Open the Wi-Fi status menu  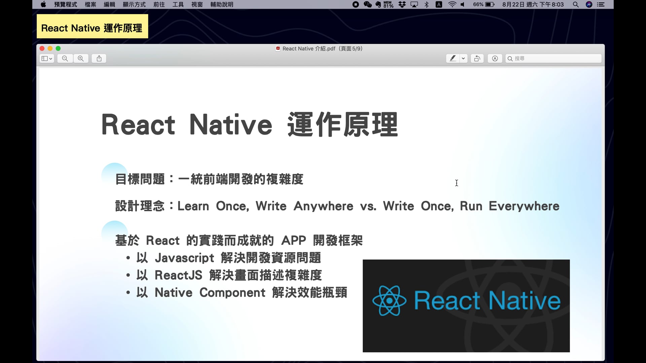coord(452,4)
